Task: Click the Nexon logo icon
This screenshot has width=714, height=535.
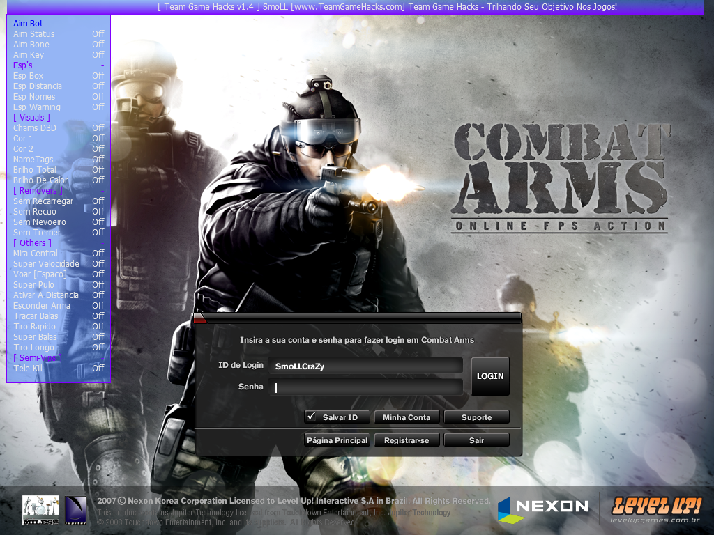Action: point(510,508)
